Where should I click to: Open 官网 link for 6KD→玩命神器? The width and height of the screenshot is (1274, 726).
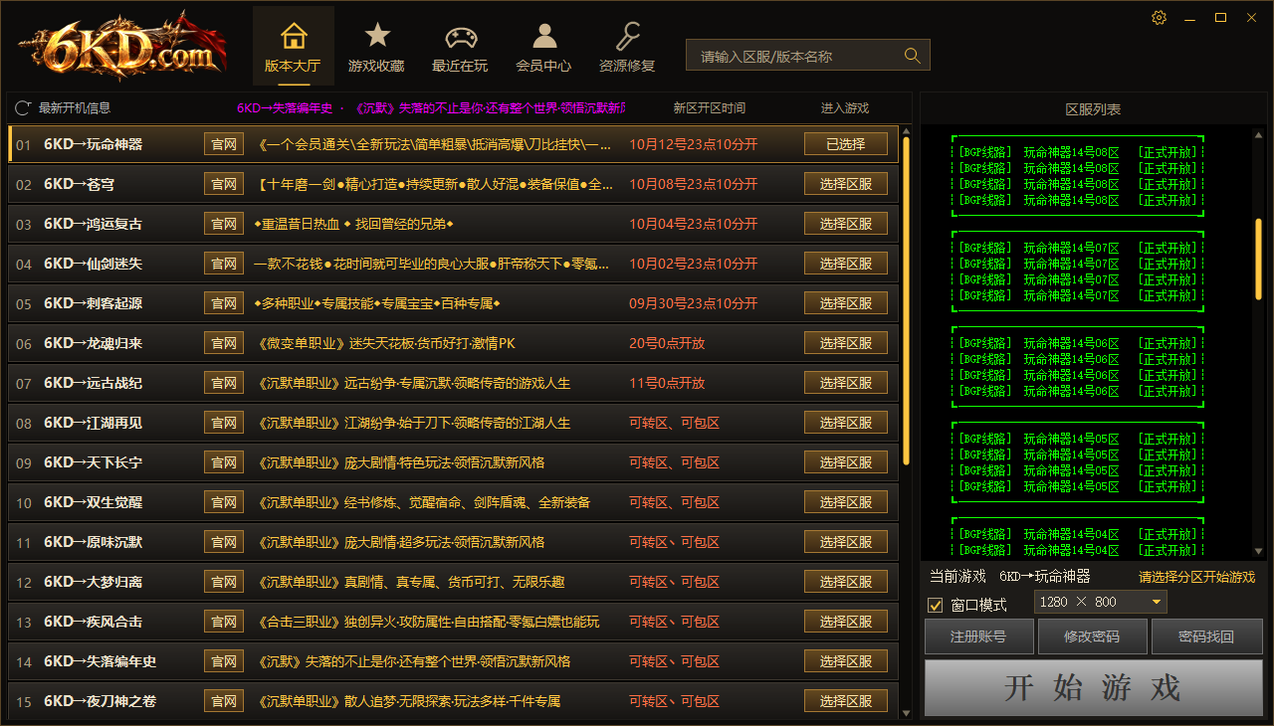224,144
